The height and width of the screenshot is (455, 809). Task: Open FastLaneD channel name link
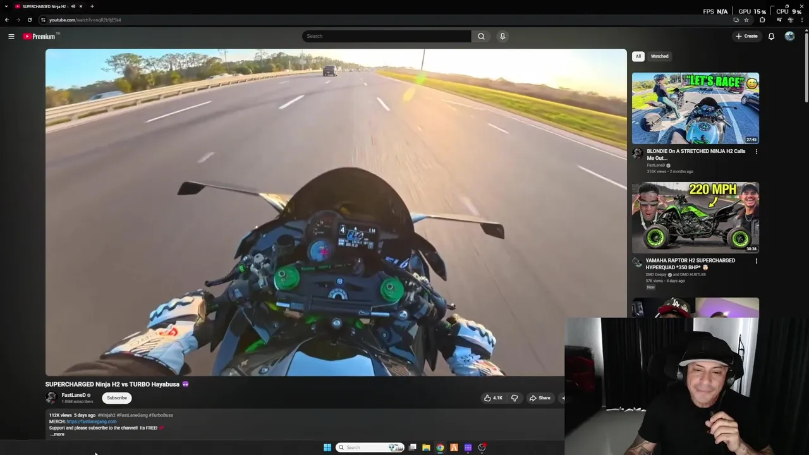pyautogui.click(x=73, y=395)
